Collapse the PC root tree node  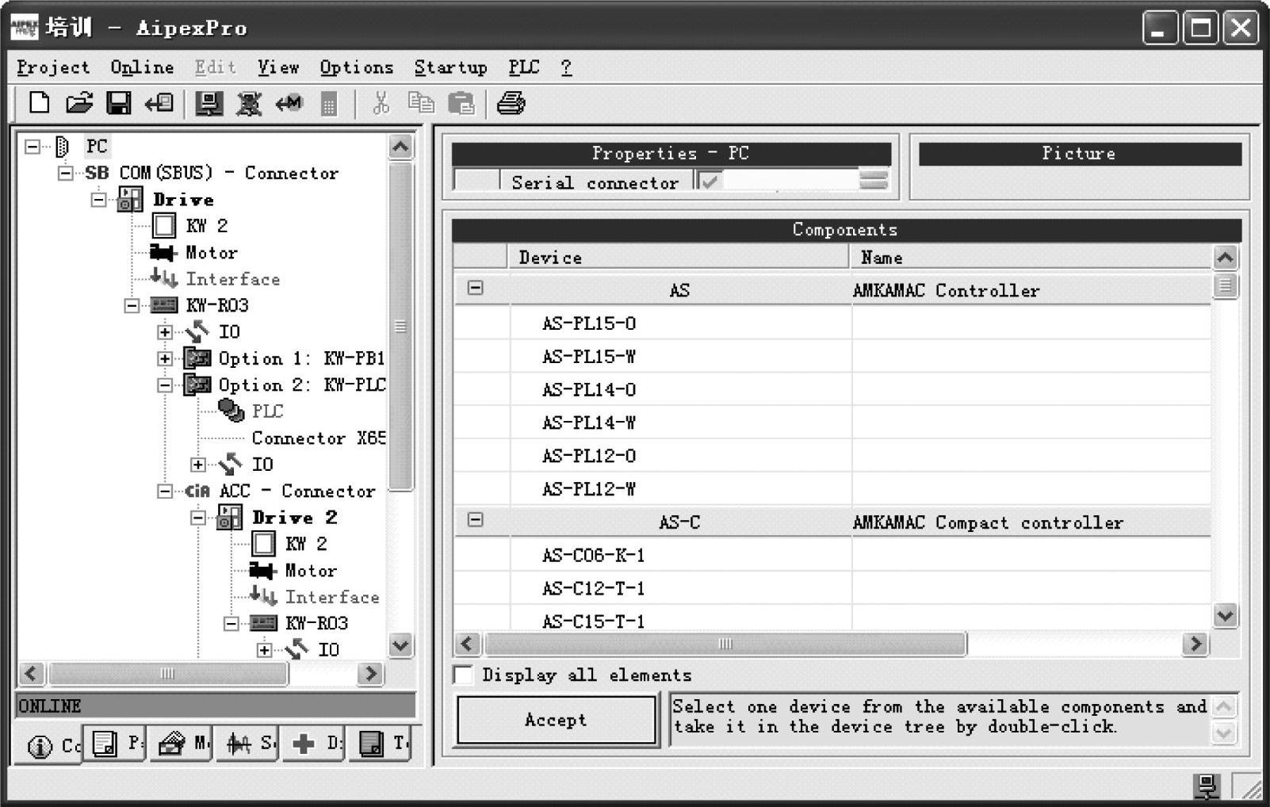click(32, 147)
